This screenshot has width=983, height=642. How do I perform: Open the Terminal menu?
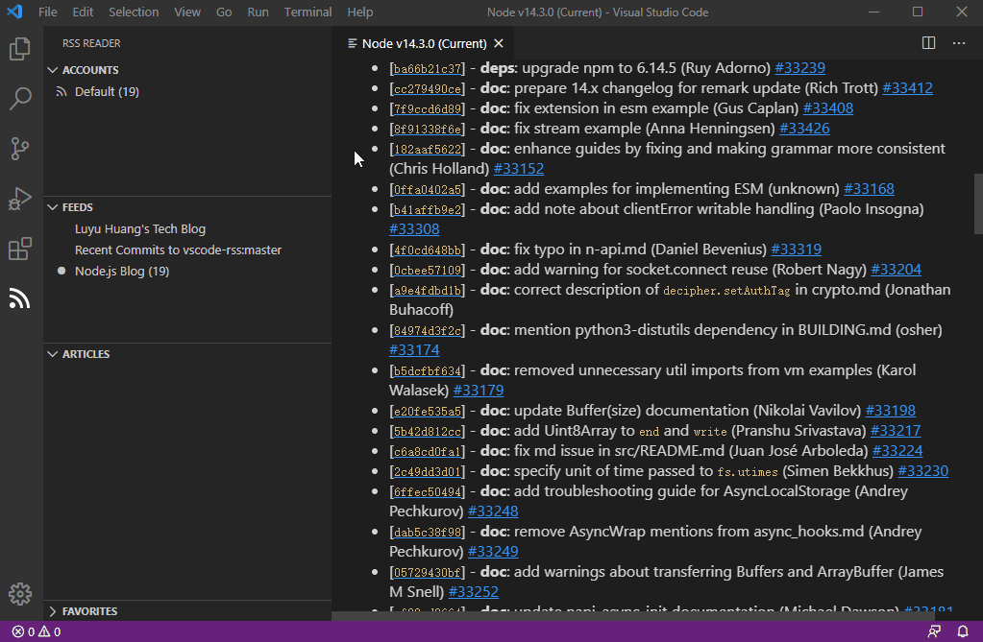click(307, 12)
